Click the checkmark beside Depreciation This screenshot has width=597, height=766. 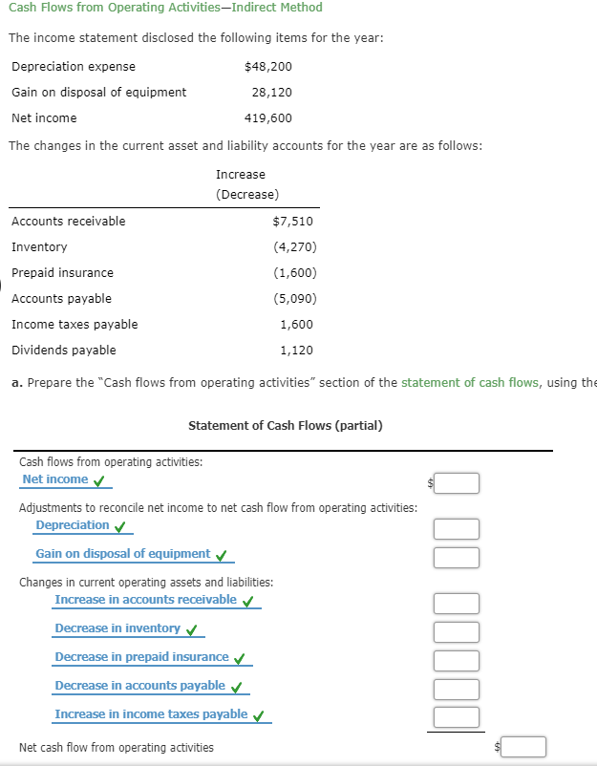(119, 524)
